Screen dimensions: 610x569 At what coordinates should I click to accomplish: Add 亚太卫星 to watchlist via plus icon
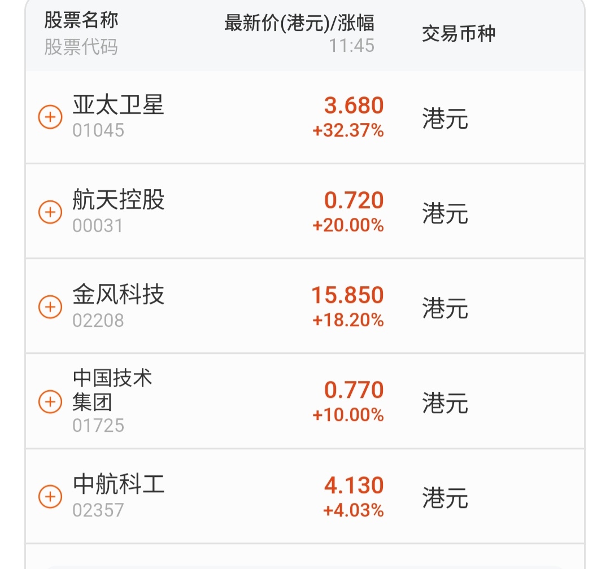pos(50,117)
